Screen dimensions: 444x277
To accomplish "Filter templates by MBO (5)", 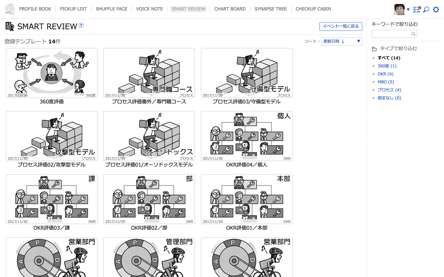I will [x=386, y=82].
